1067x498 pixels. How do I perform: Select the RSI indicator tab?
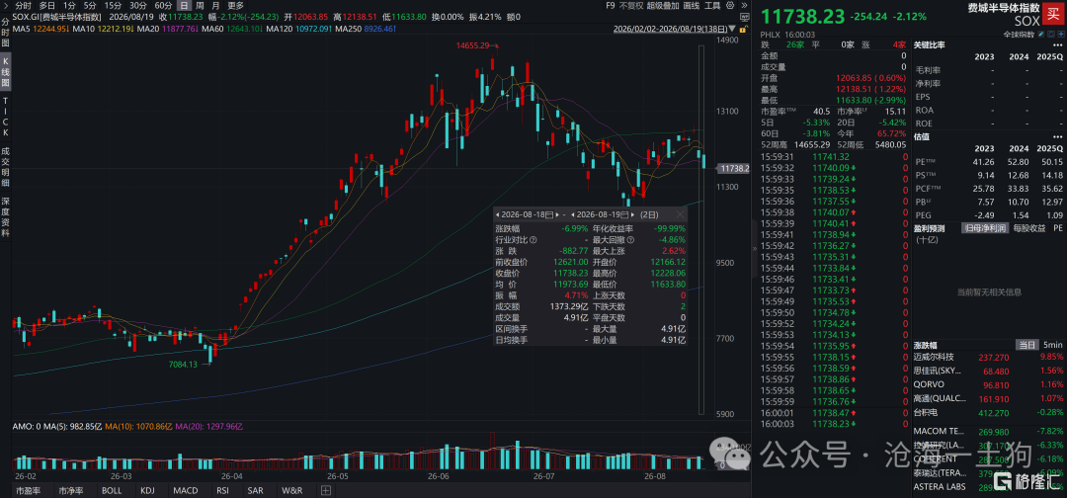(222, 490)
